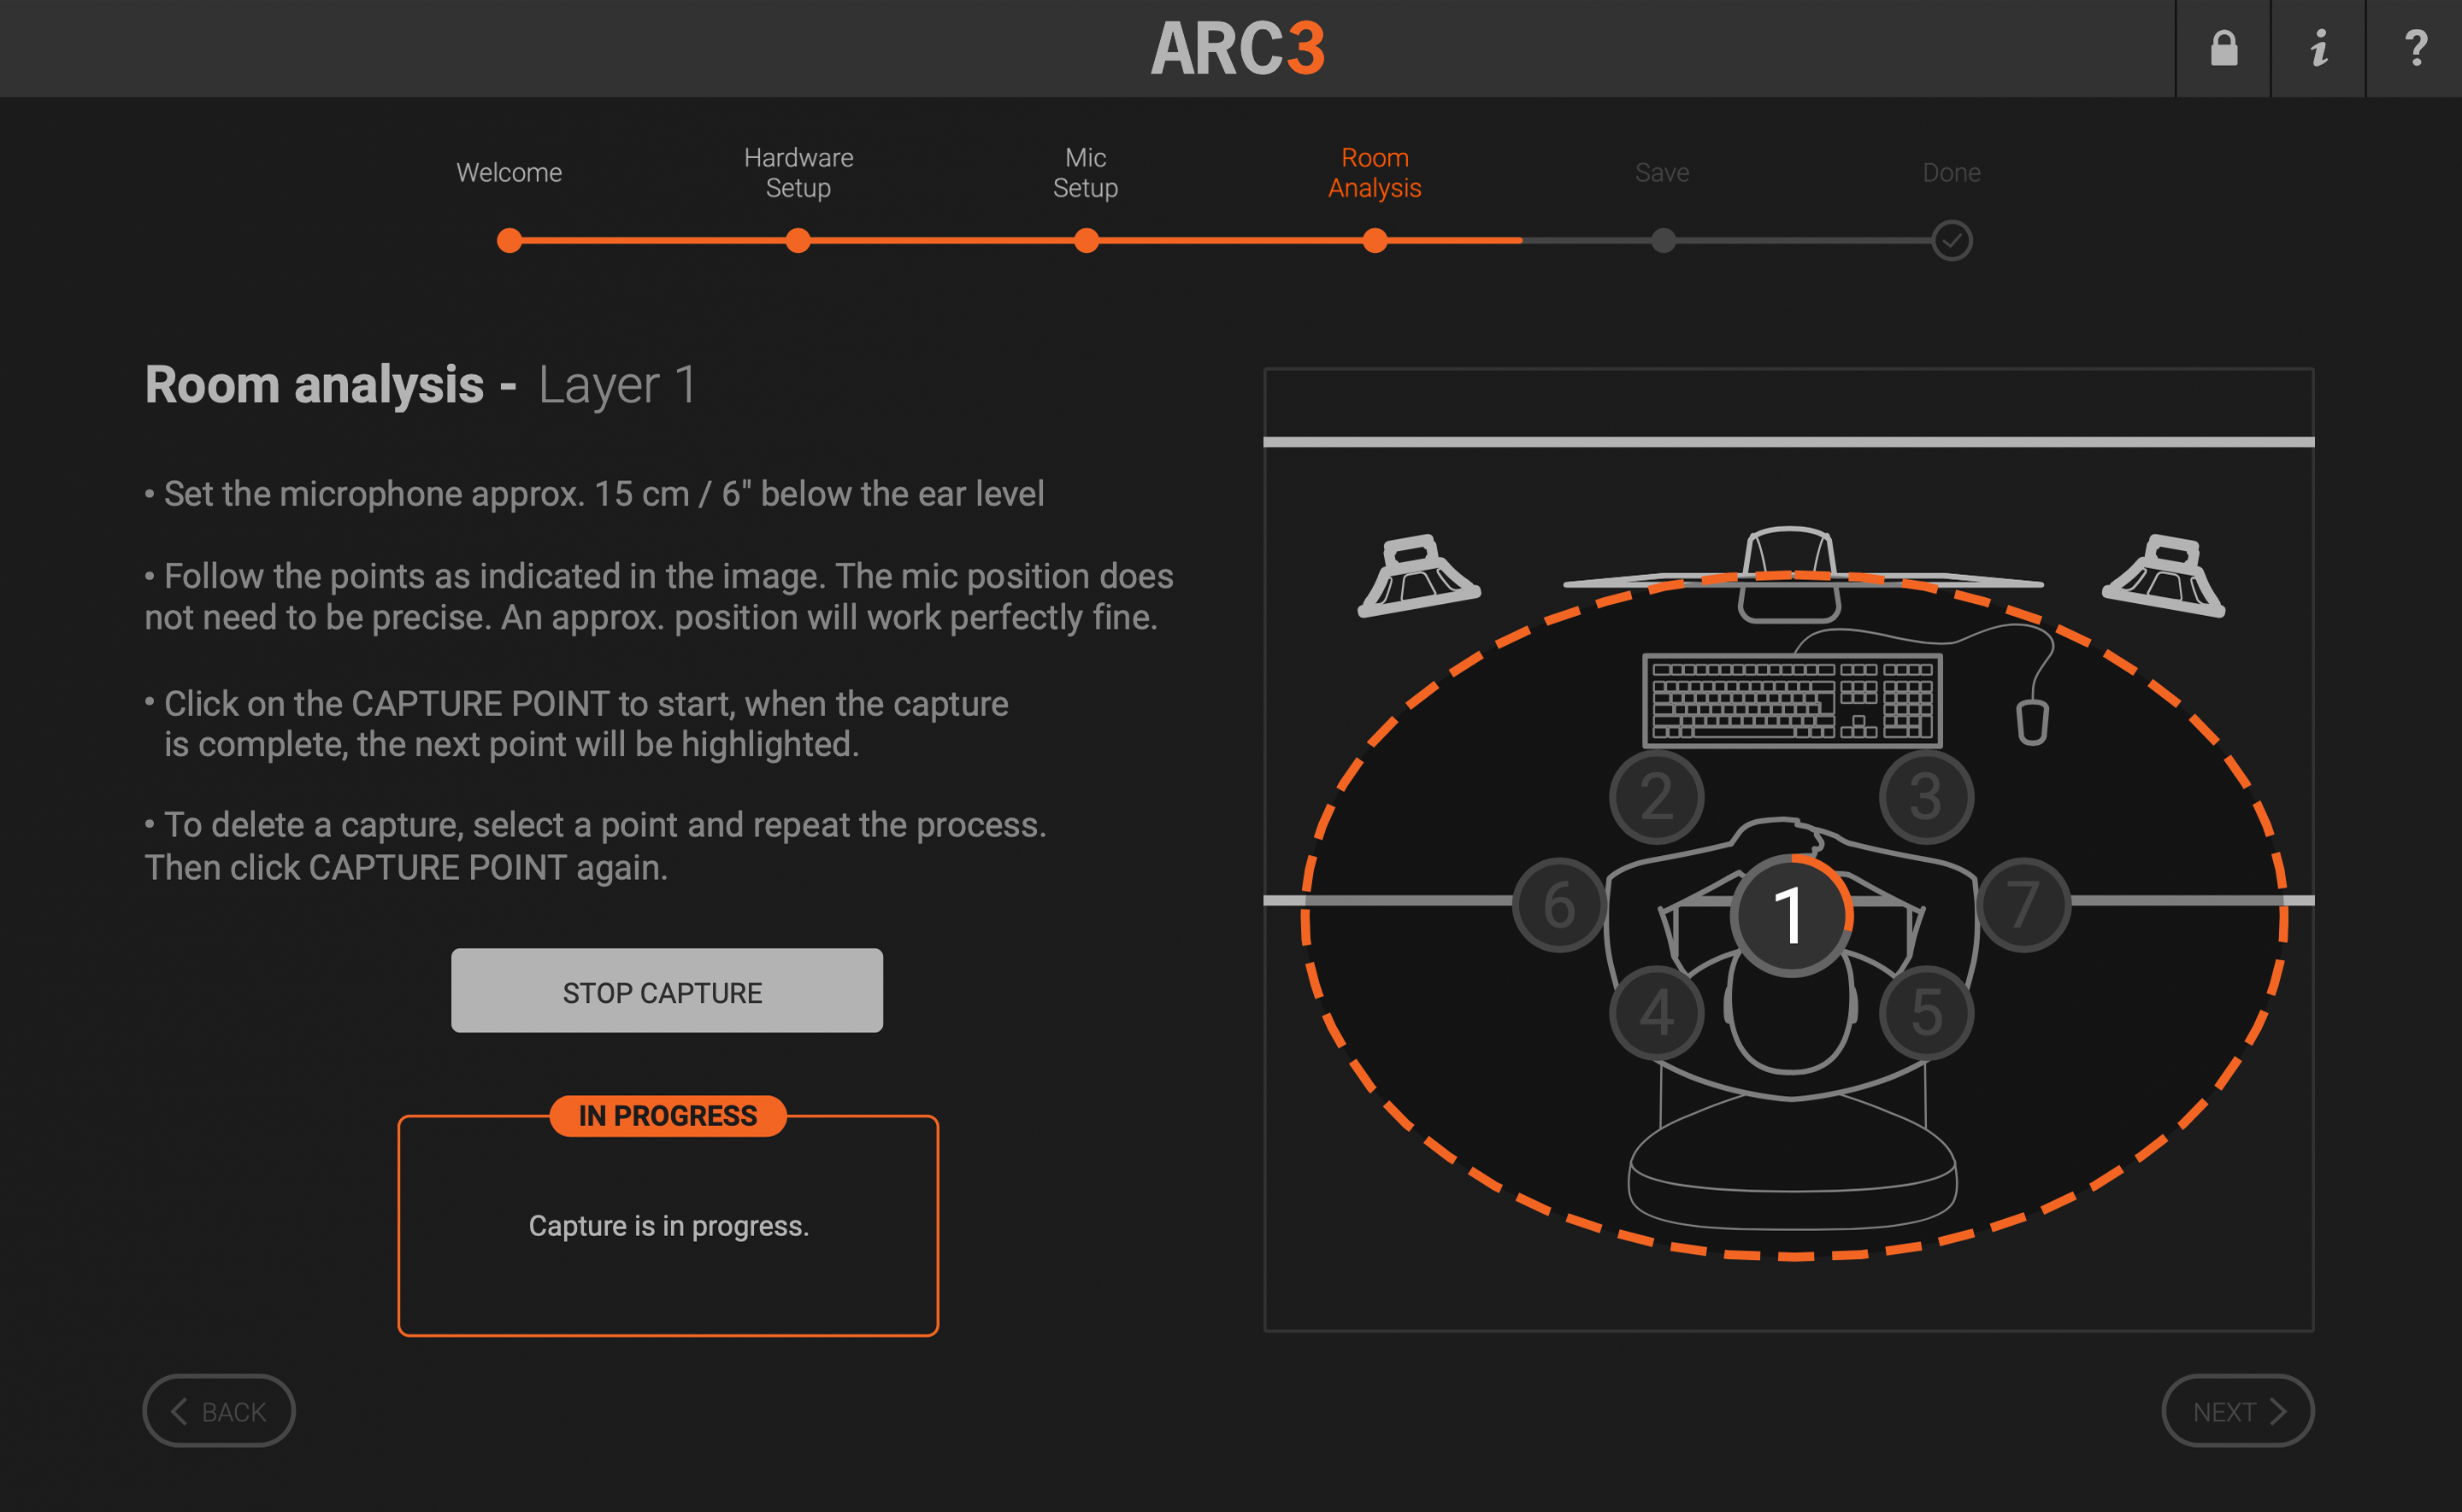Screen dimensions: 2462x1512
Task: Jump to the Save step
Action: click(1662, 172)
